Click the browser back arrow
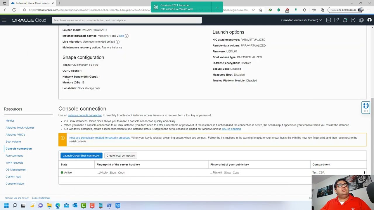 (5, 10)
